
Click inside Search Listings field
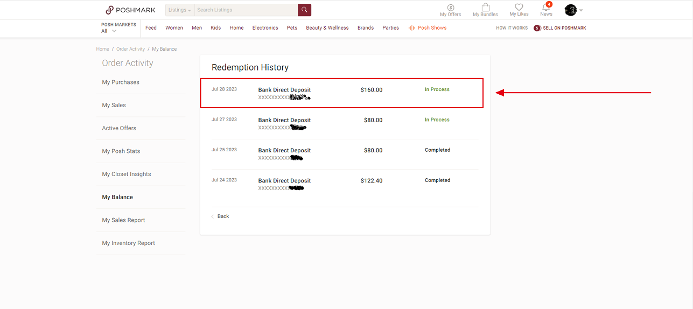point(246,10)
